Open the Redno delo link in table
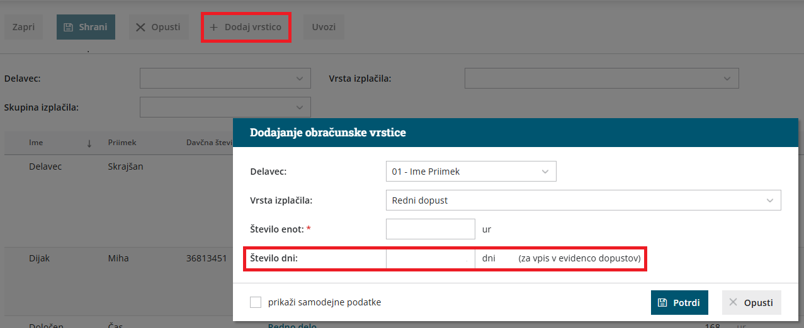This screenshot has width=804, height=328. point(292,325)
